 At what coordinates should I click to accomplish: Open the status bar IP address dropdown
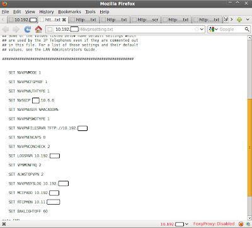(x=186, y=224)
